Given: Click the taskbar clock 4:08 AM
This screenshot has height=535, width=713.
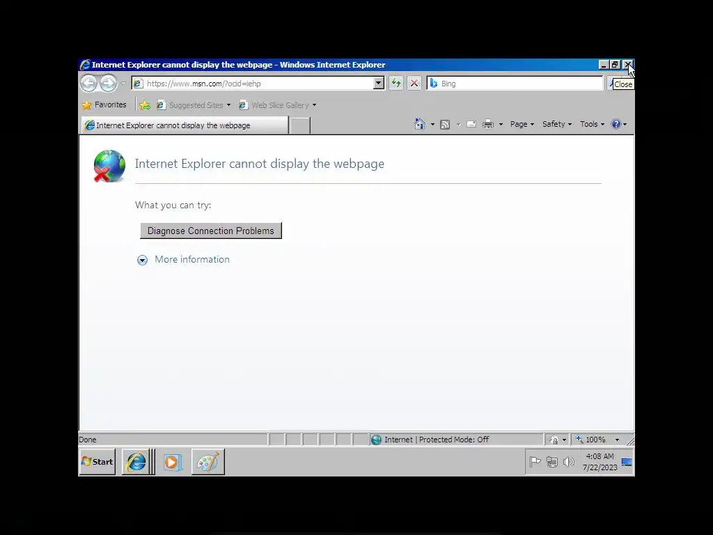Looking at the screenshot, I should click(600, 462).
